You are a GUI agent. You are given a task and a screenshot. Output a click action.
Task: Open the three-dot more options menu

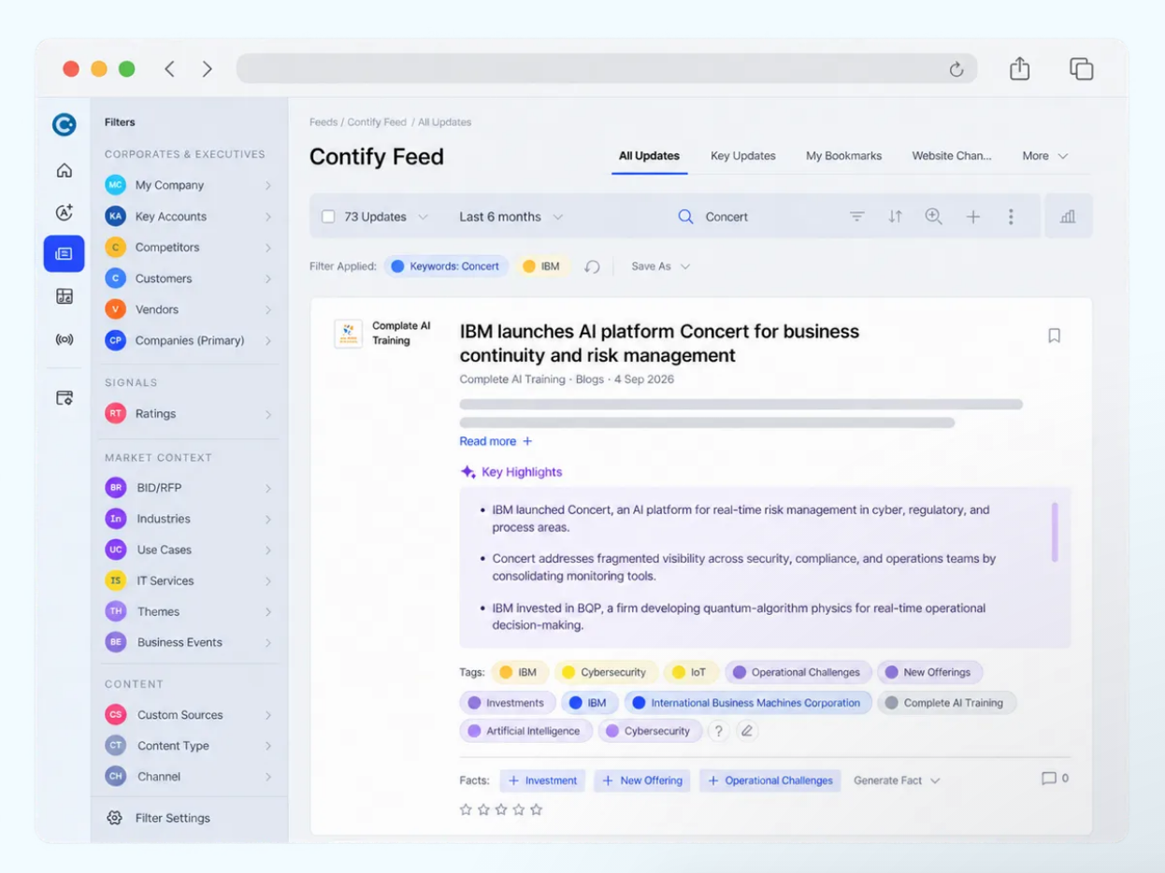(1011, 217)
